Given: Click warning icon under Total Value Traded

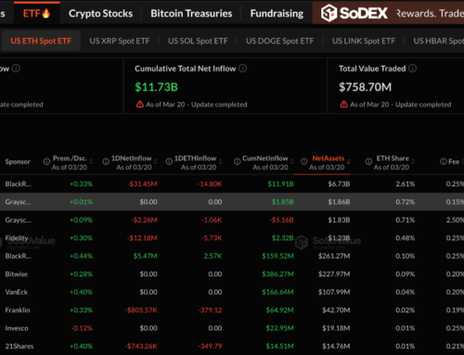Looking at the screenshot, I should point(343,105).
